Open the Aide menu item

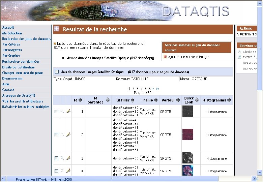(x=6, y=84)
